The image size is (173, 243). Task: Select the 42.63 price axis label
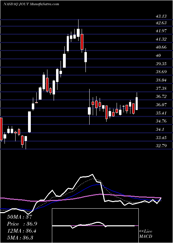click(x=161, y=23)
